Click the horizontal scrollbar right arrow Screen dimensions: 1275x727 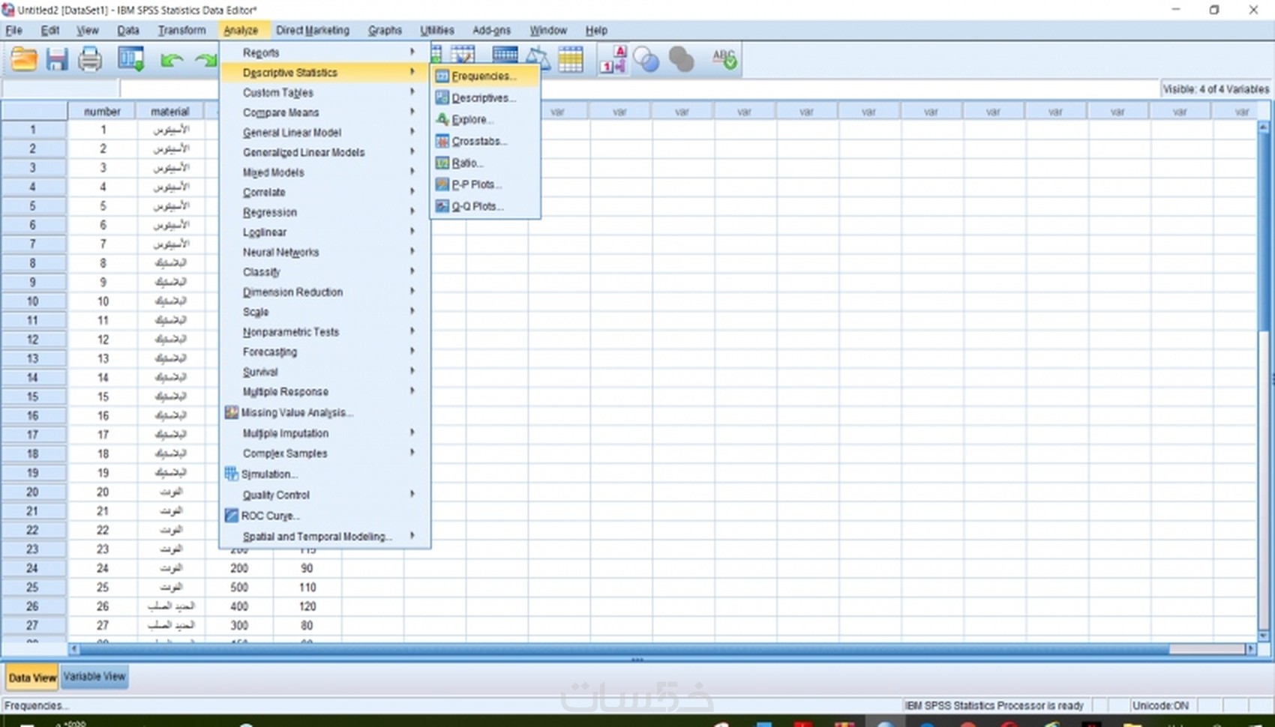(1251, 649)
